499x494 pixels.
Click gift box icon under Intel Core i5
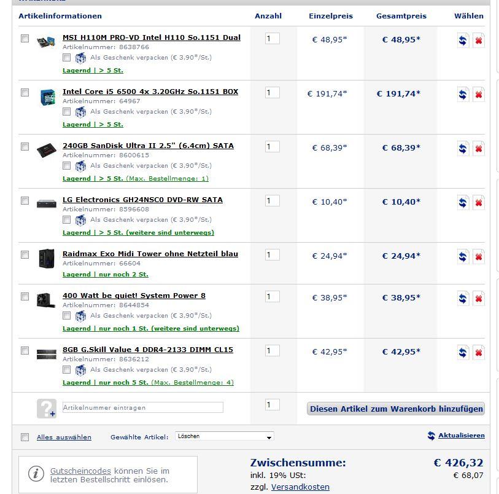[x=80, y=112]
